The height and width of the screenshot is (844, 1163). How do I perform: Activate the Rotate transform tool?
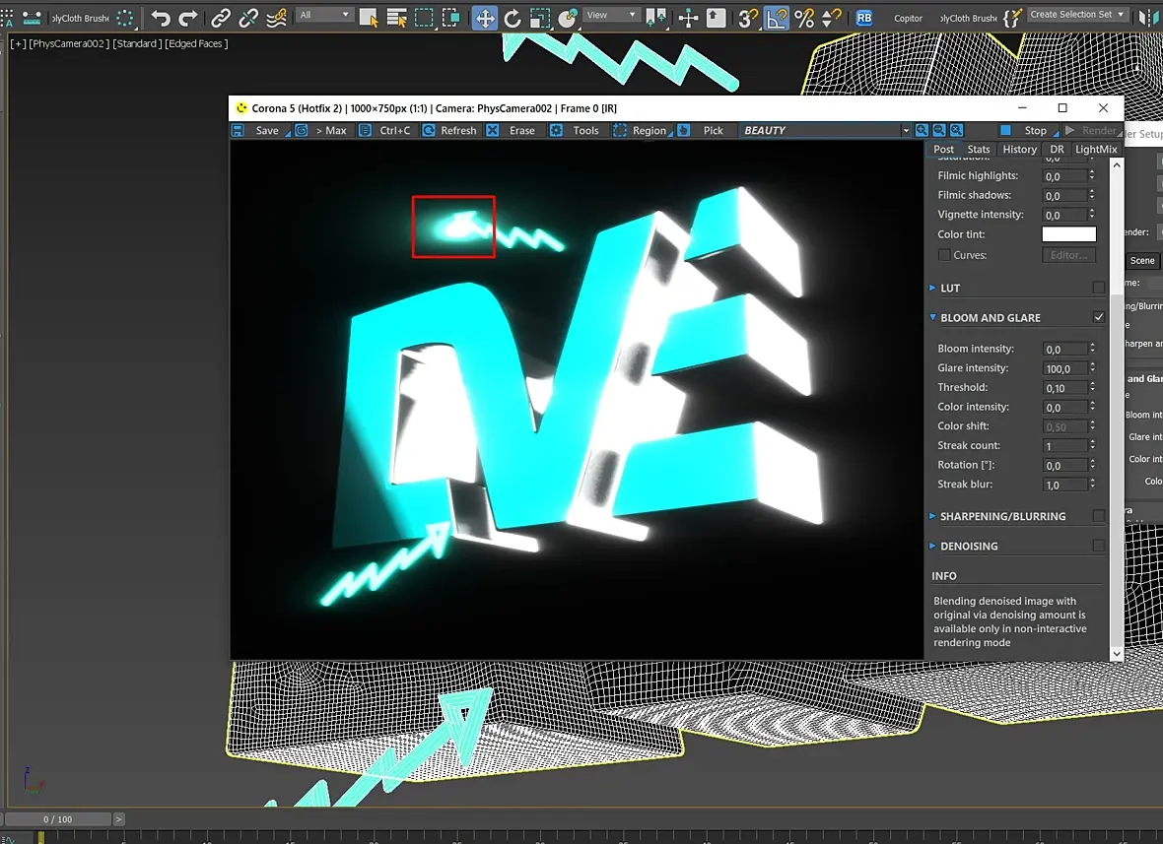513,18
